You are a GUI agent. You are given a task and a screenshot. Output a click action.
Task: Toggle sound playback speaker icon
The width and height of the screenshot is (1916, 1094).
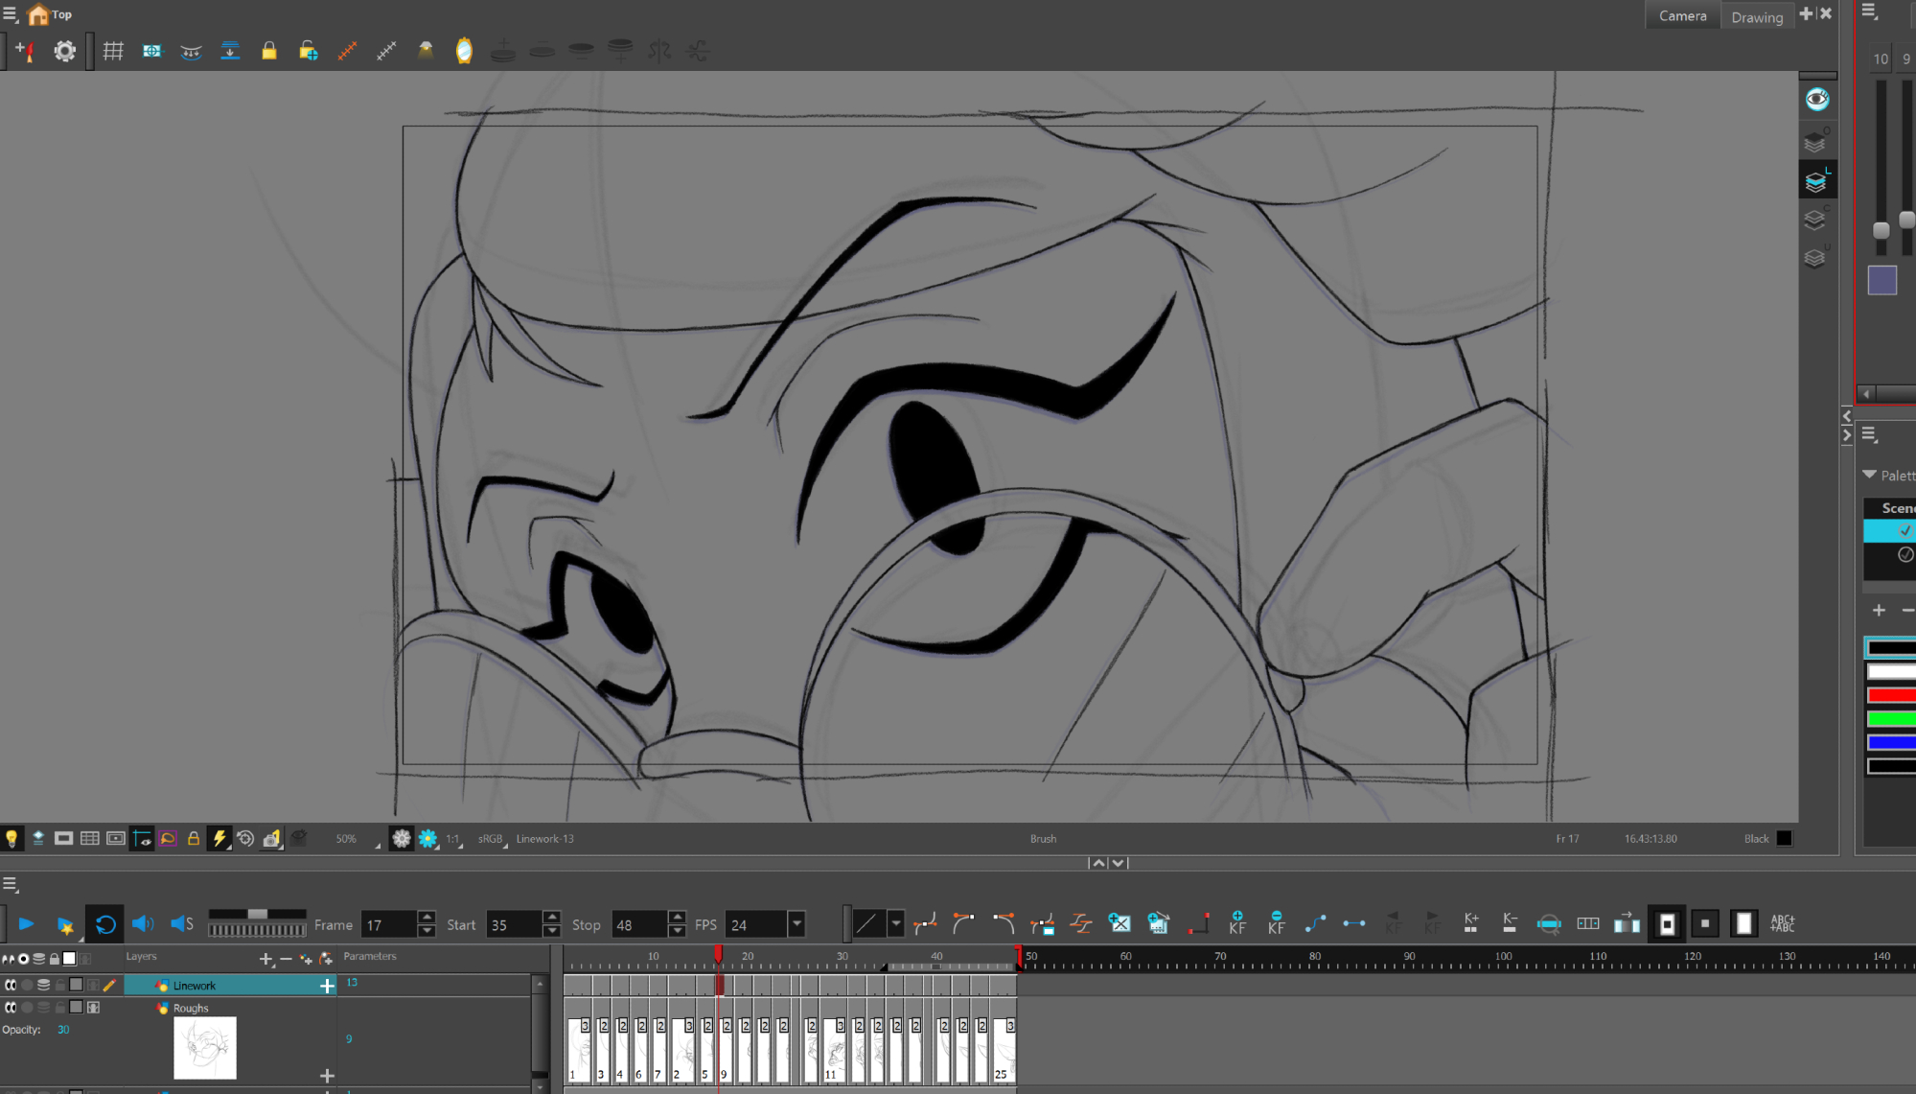(142, 924)
